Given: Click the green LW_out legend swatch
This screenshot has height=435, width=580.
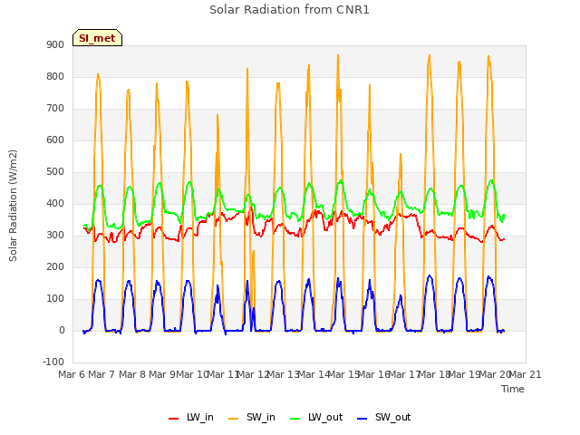Looking at the screenshot, I should click(295, 419).
